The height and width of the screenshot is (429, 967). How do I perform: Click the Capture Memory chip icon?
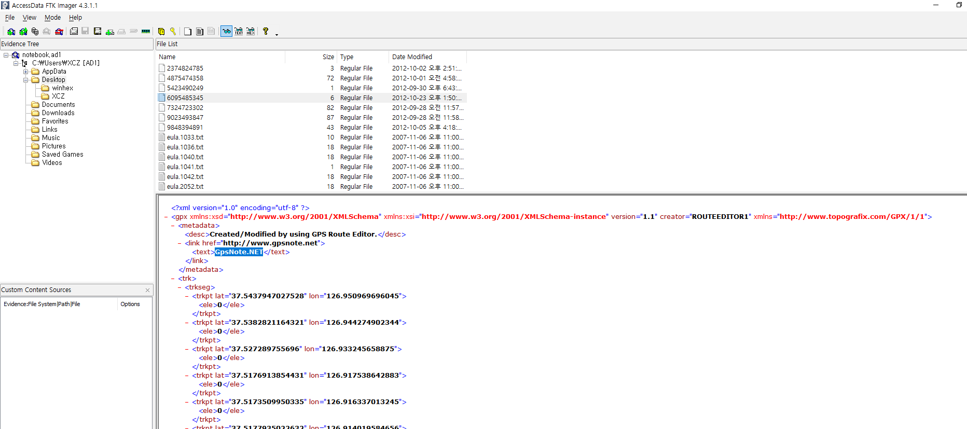coord(146,32)
